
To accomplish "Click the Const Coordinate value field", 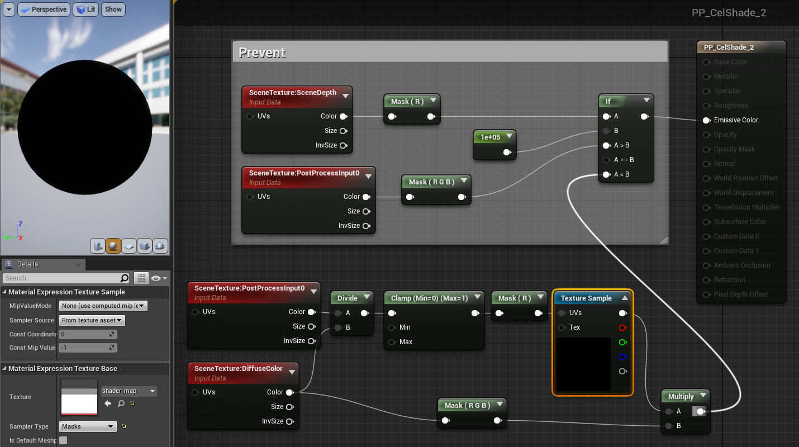I will (88, 334).
